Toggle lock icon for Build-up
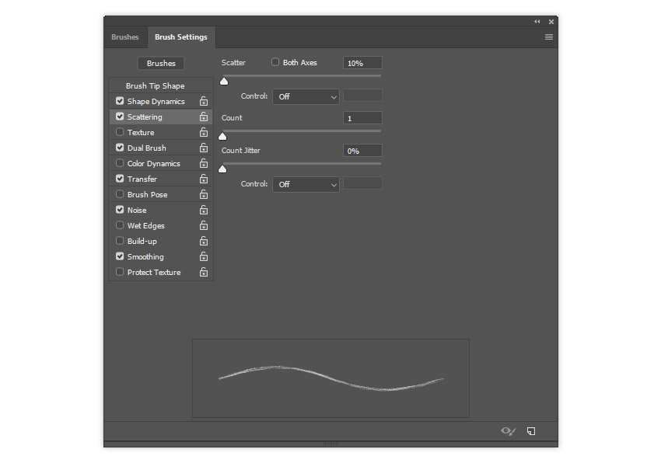The width and height of the screenshot is (661, 463). (204, 241)
